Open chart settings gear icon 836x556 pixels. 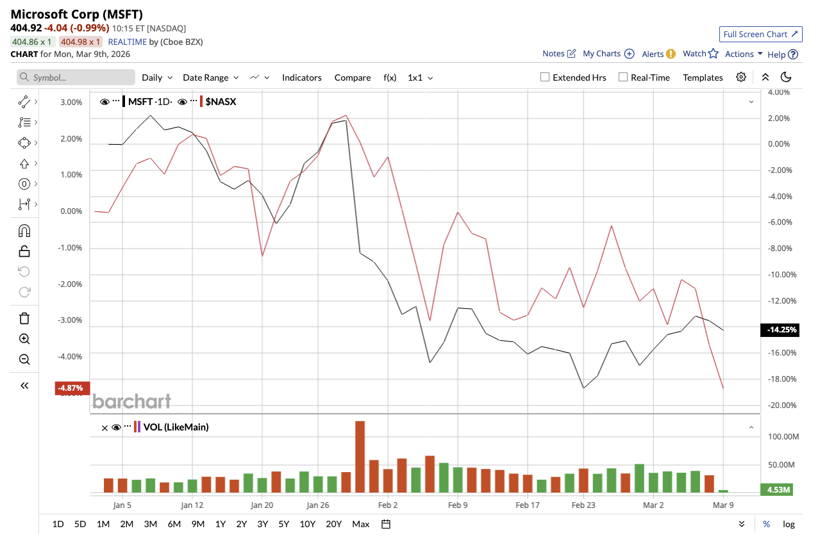[x=741, y=78]
